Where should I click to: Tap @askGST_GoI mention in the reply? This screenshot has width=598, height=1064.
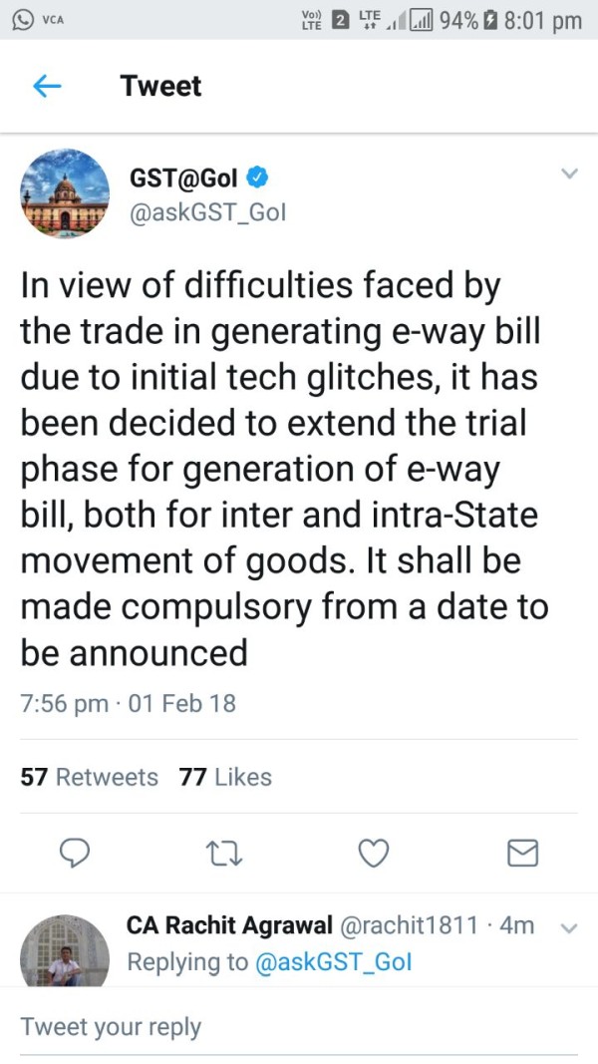(333, 961)
